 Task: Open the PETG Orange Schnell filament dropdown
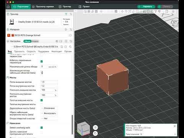[40, 35]
